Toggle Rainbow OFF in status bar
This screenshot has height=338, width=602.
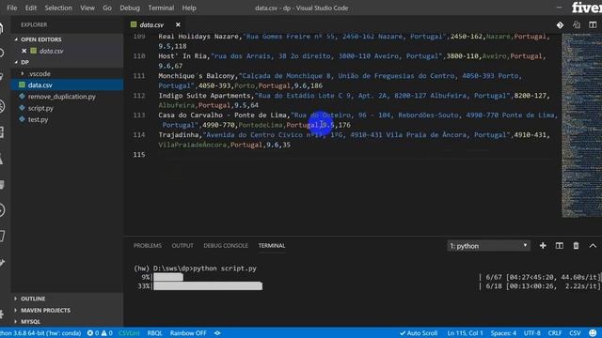[188, 333]
